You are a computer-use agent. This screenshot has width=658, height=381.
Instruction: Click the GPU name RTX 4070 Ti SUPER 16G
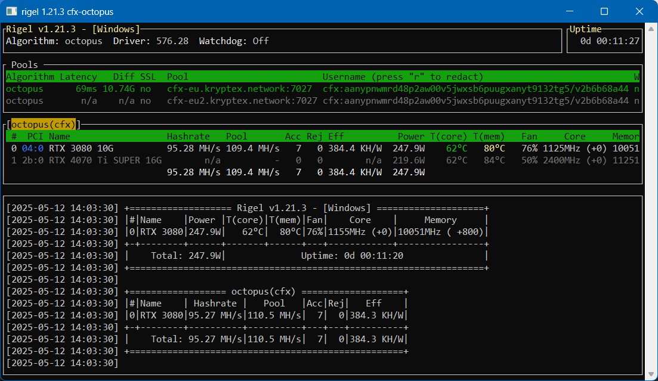(106, 161)
